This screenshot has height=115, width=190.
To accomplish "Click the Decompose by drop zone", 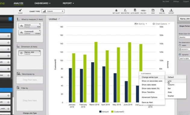I will pos(30,80).
